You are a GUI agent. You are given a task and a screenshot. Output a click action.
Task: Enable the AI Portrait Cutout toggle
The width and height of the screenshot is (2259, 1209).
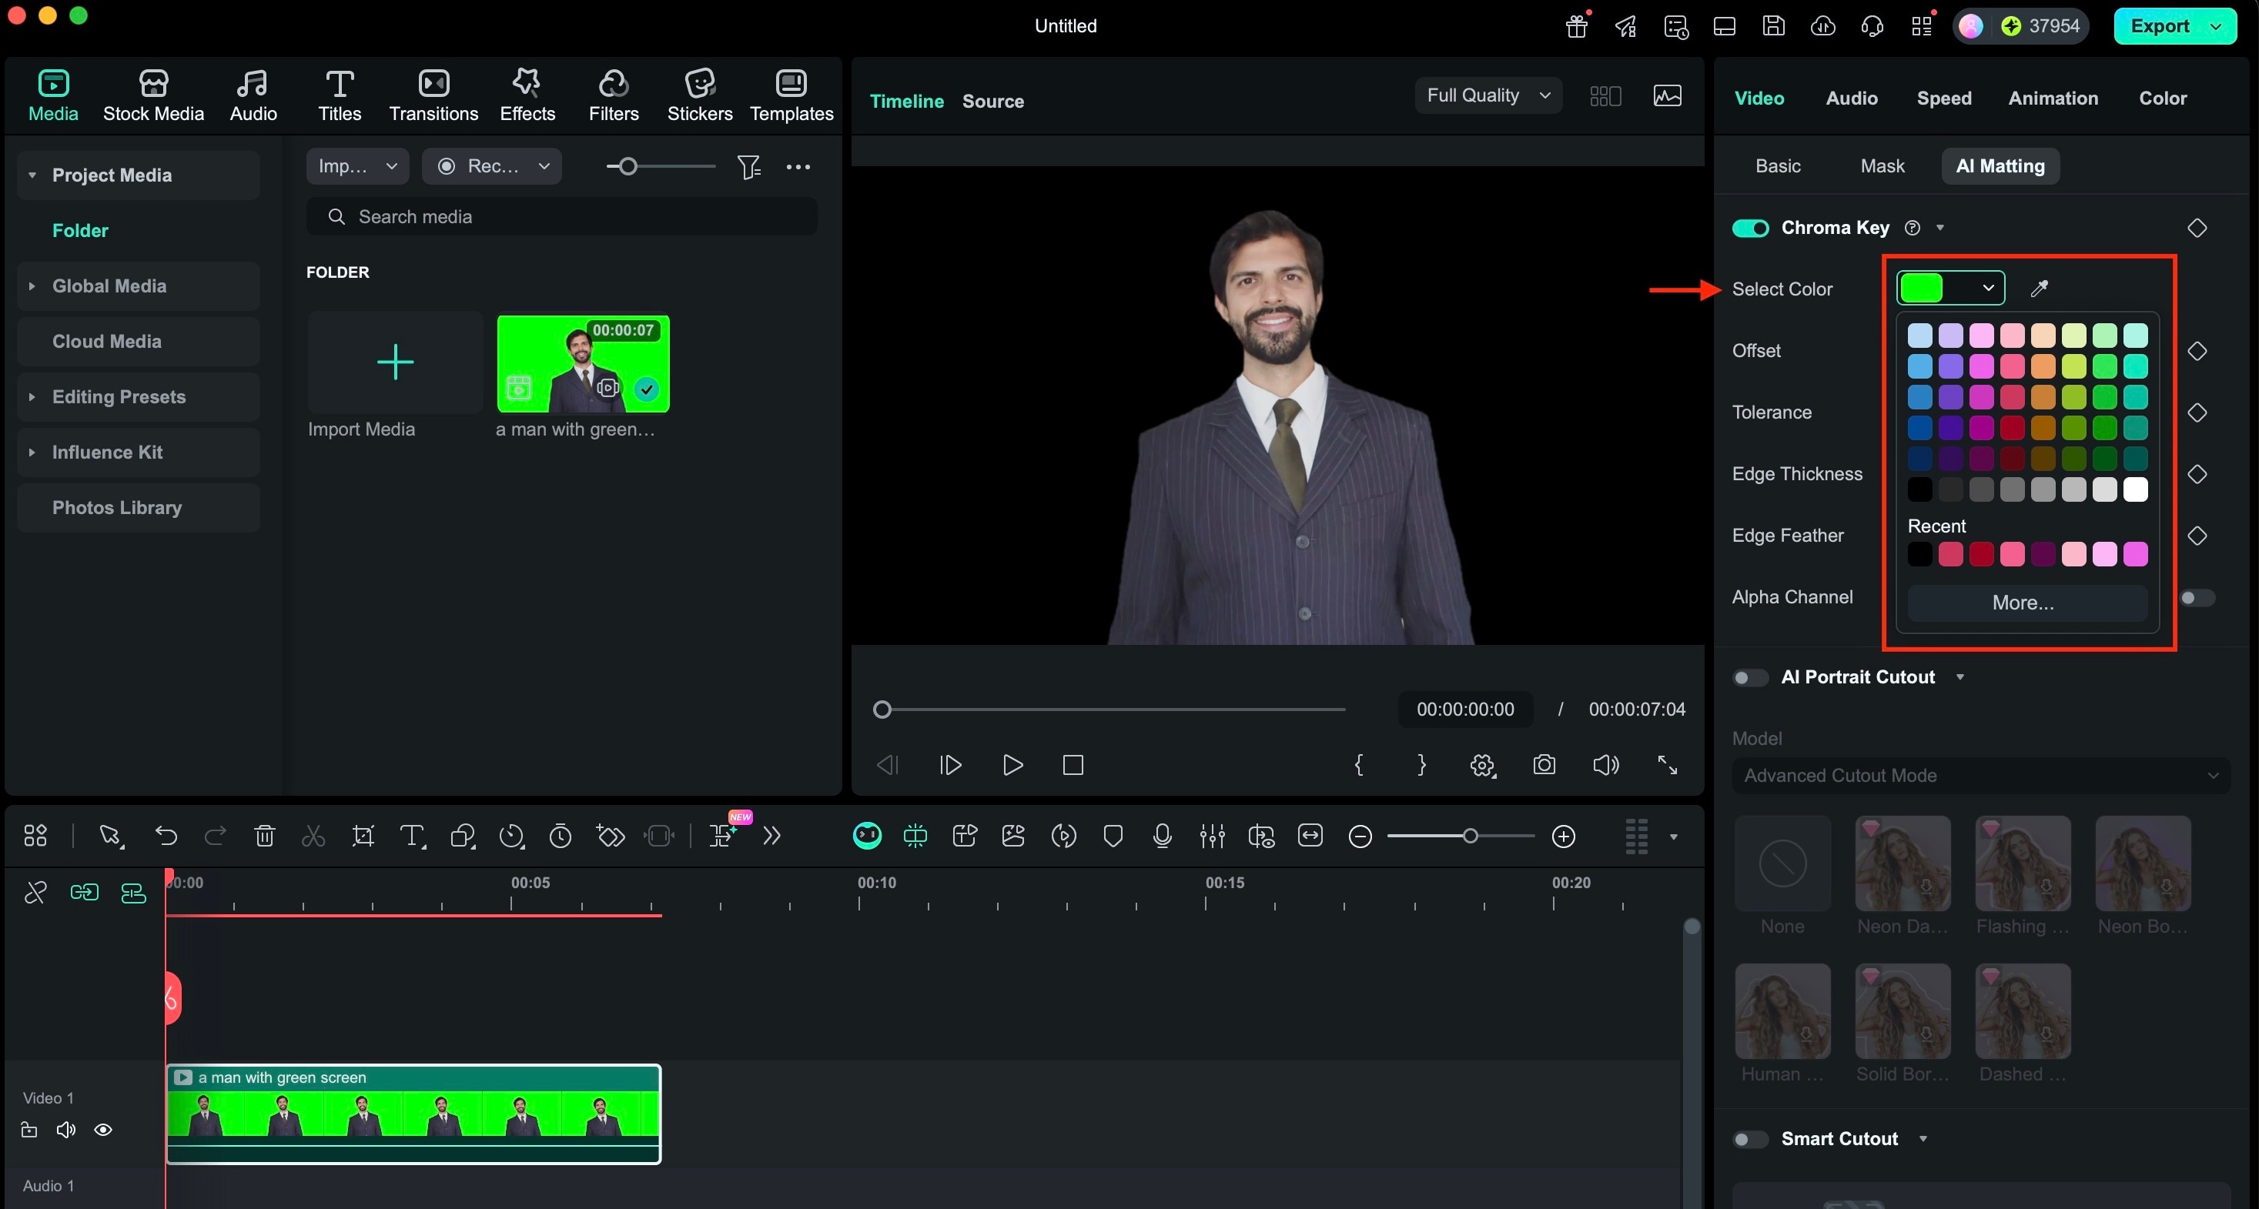(1749, 676)
